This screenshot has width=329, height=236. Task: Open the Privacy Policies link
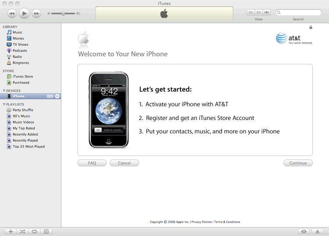point(201,222)
